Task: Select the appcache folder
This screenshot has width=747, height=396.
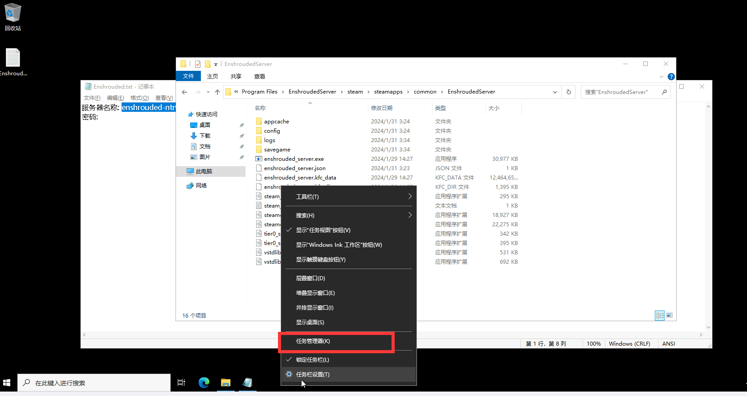Action: point(276,122)
